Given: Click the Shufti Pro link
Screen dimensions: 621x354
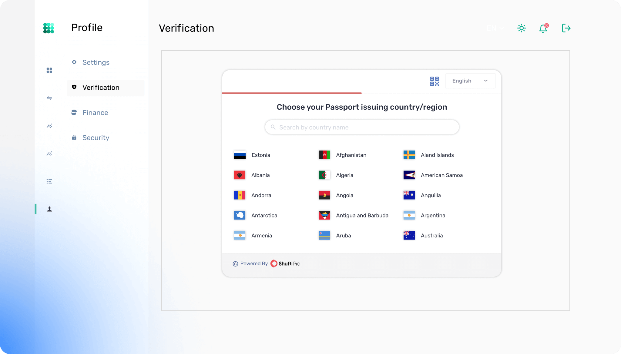Looking at the screenshot, I should [x=285, y=263].
